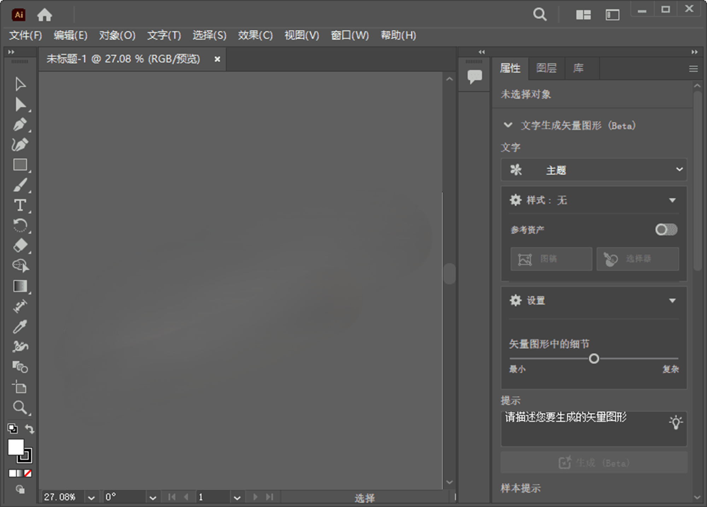Viewport: 707px width, 507px height.
Task: Switch to the 属性 tab
Action: click(x=510, y=68)
